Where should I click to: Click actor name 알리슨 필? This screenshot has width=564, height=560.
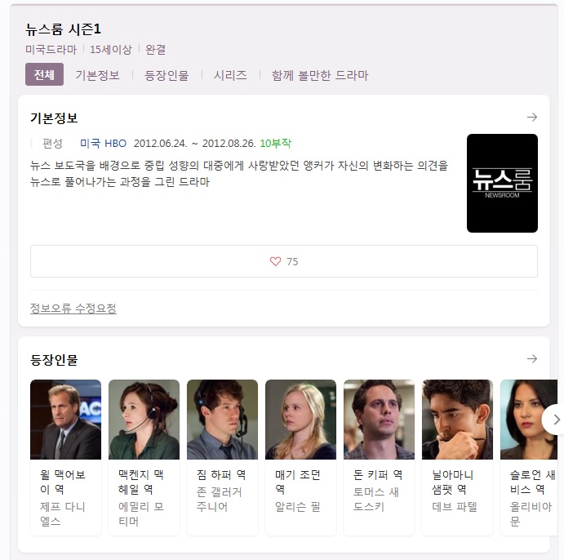[297, 507]
